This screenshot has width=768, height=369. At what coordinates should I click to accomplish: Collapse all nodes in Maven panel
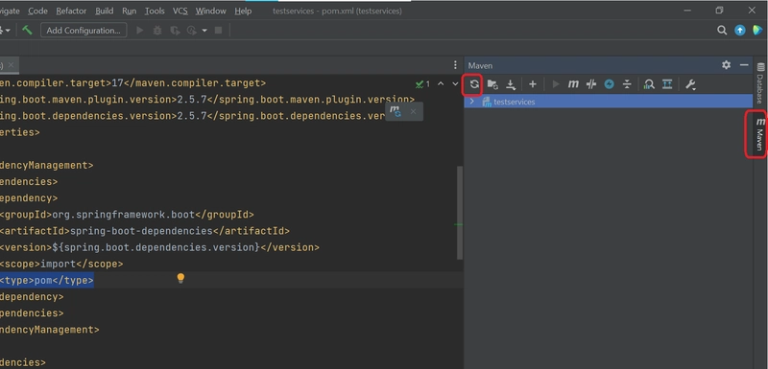click(627, 84)
